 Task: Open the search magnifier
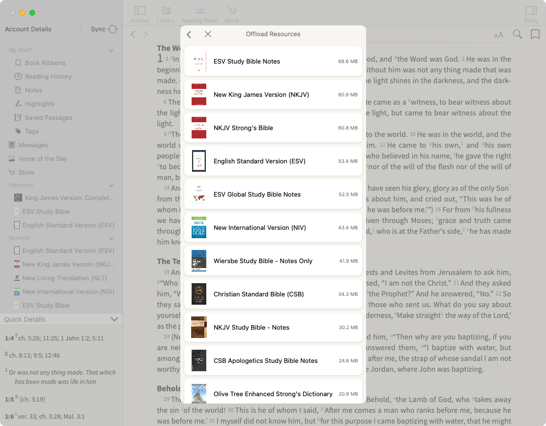(518, 34)
